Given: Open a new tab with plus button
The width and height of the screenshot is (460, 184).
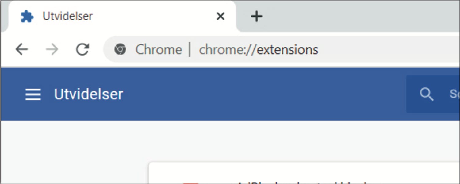Looking at the screenshot, I should coord(256,16).
